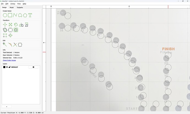
Task: Open the Check Cutter Access link
Action: click(x=9, y=60)
